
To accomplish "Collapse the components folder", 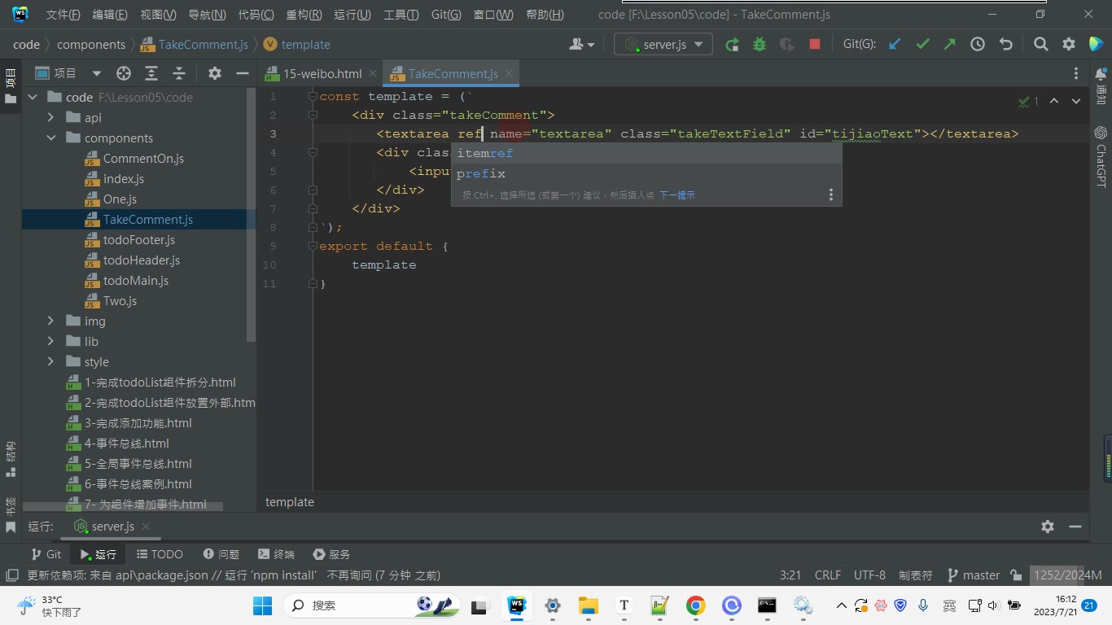I will tap(50, 138).
